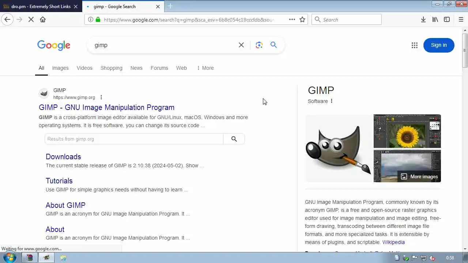View More images of GIMP

point(419,176)
